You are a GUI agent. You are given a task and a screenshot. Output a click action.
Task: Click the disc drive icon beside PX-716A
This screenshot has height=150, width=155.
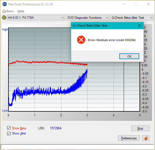point(4,18)
